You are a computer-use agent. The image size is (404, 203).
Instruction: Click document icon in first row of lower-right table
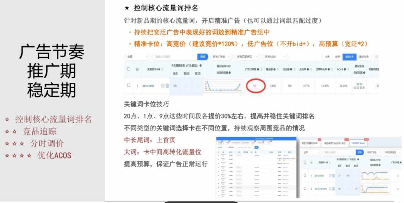pyautogui.click(x=334, y=175)
